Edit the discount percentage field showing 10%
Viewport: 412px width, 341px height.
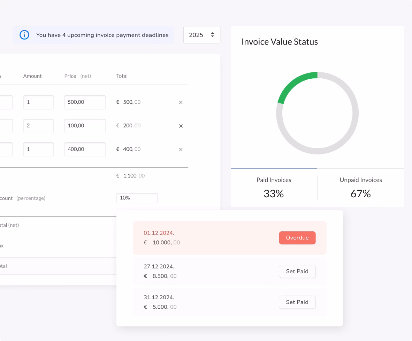pos(137,198)
